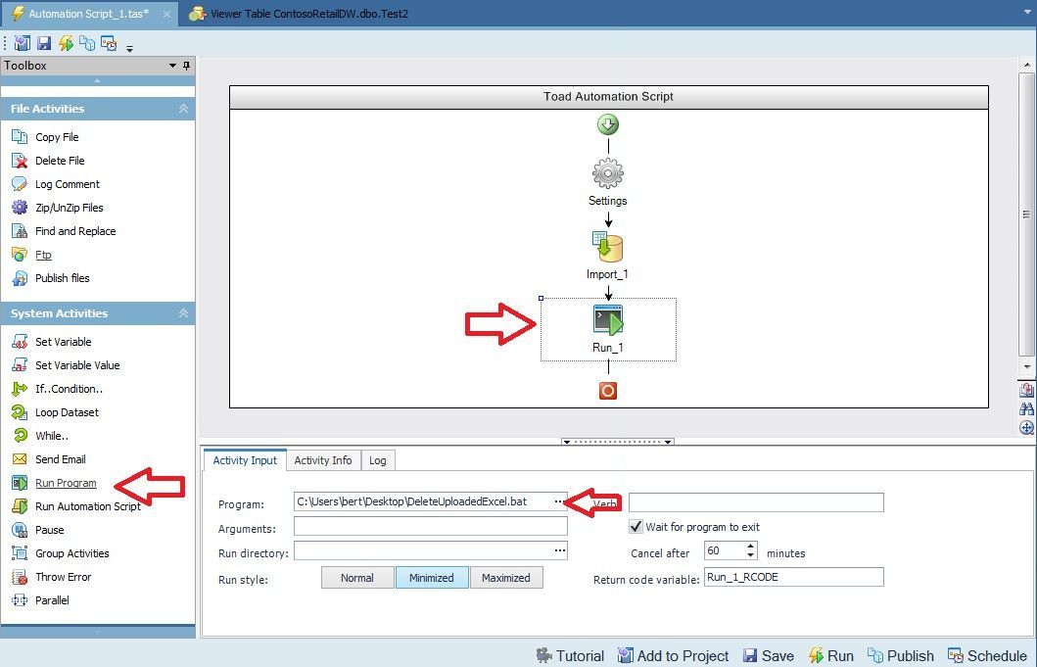The width and height of the screenshot is (1037, 667).
Task: Toggle Wait for program to exit checkbox
Action: click(636, 527)
